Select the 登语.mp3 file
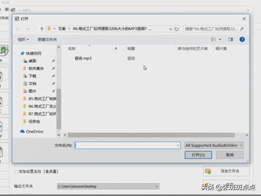Viewport: 261px width, 196px height. pos(83,58)
